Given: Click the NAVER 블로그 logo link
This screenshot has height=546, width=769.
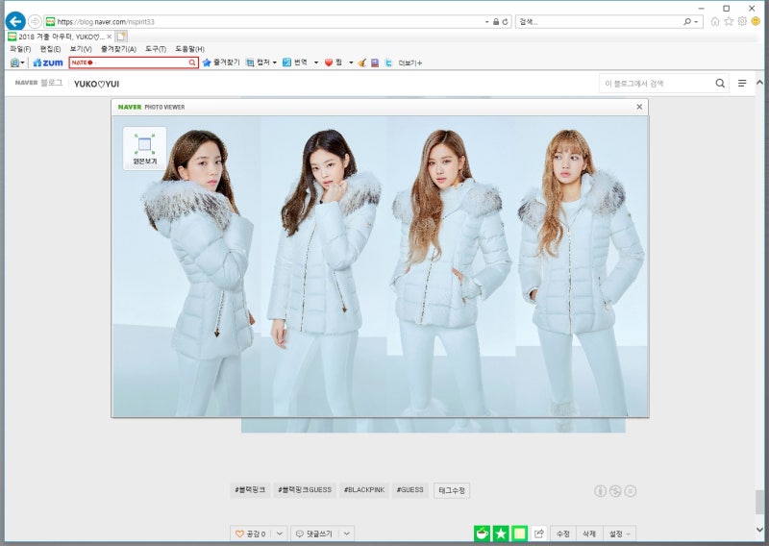Looking at the screenshot, I should (38, 83).
